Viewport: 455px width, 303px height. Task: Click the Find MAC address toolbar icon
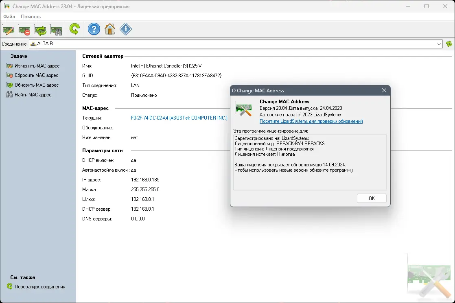56,30
